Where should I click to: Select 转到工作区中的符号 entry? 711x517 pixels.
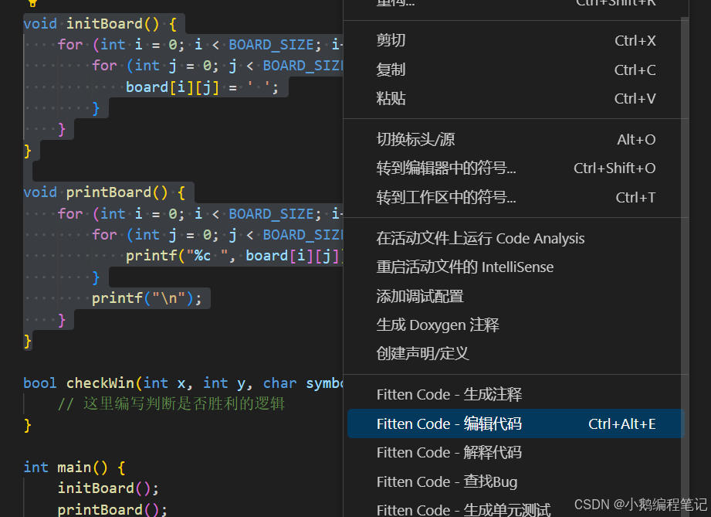pos(516,198)
